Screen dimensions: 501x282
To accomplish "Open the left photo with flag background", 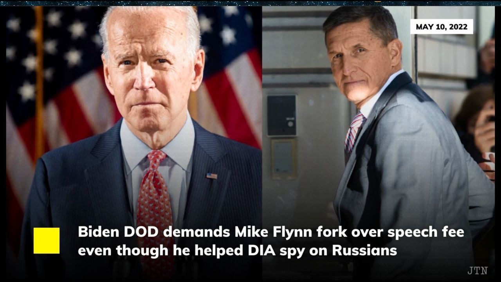I will (134, 141).
